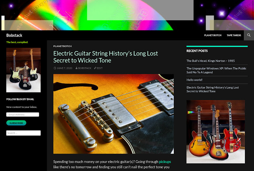Open the Electric Guitar String History post title

[106, 57]
